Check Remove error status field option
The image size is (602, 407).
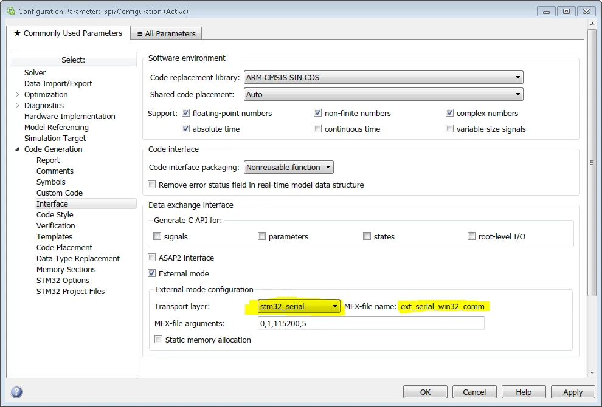point(152,185)
